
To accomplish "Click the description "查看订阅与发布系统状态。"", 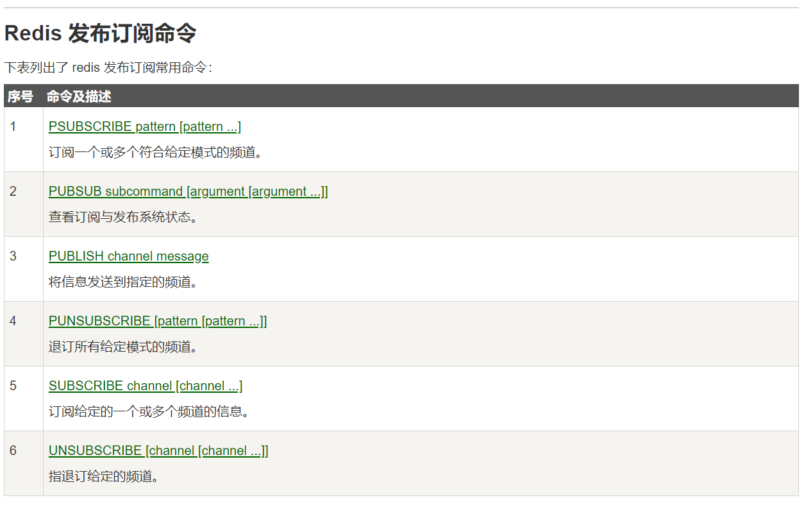I will pos(123,217).
